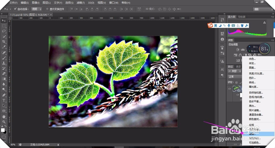
Task: Open Sogou settings wrench icon
Action: pyautogui.click(x=247, y=26)
